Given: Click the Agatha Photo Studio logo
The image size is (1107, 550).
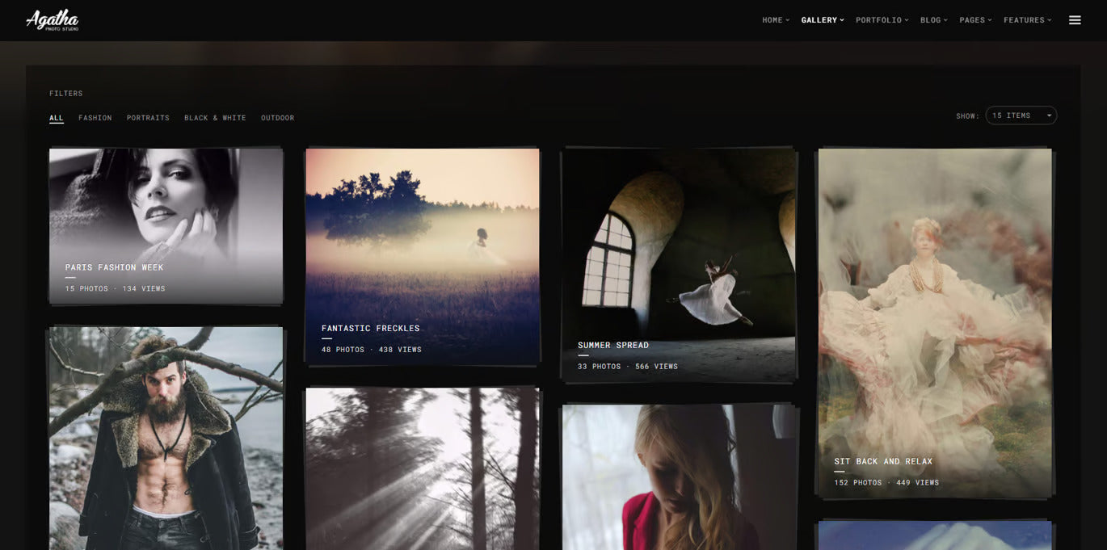Looking at the screenshot, I should point(53,19).
